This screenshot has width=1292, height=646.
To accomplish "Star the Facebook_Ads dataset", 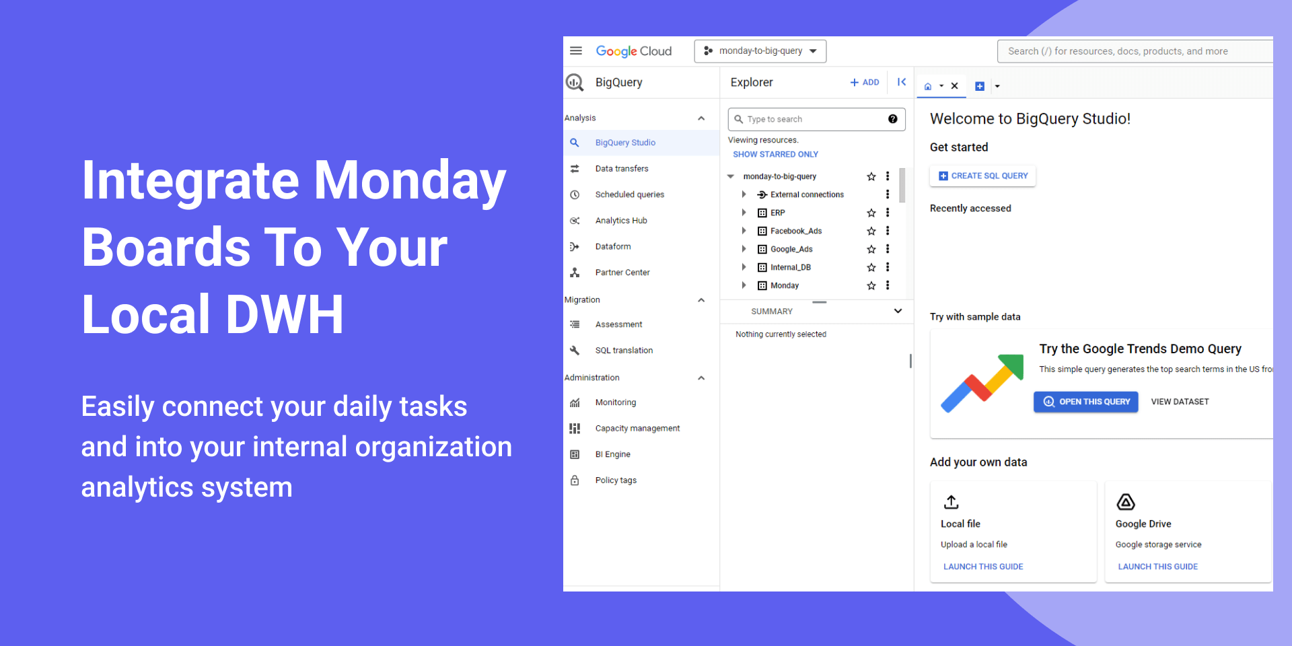I will (871, 231).
